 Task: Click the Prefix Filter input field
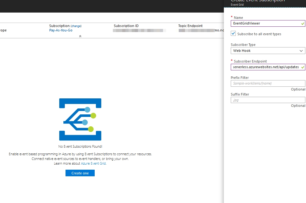tap(268, 83)
